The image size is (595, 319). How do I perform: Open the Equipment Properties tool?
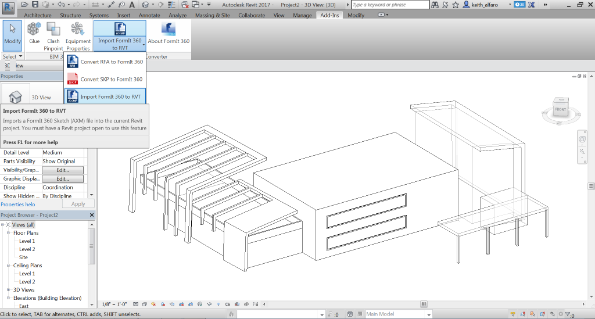point(78,37)
